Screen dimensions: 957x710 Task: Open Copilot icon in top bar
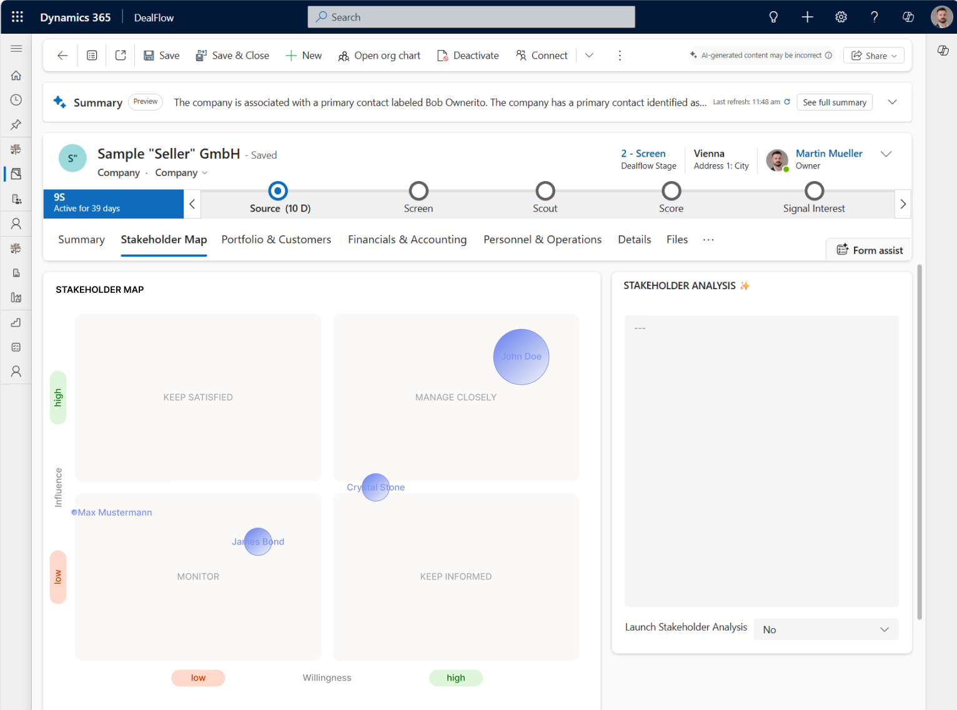tap(908, 17)
